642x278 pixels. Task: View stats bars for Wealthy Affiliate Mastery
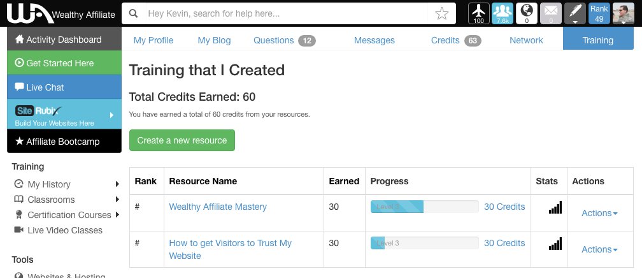555,207
